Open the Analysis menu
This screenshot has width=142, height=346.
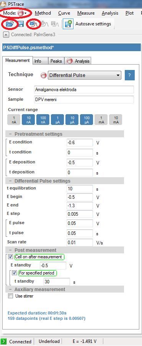[x=110, y=13]
